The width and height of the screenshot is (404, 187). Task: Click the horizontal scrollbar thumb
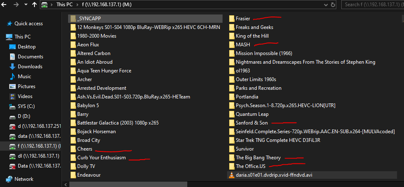click(x=128, y=185)
